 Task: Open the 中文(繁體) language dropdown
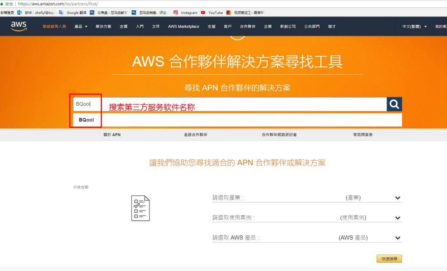point(414,26)
